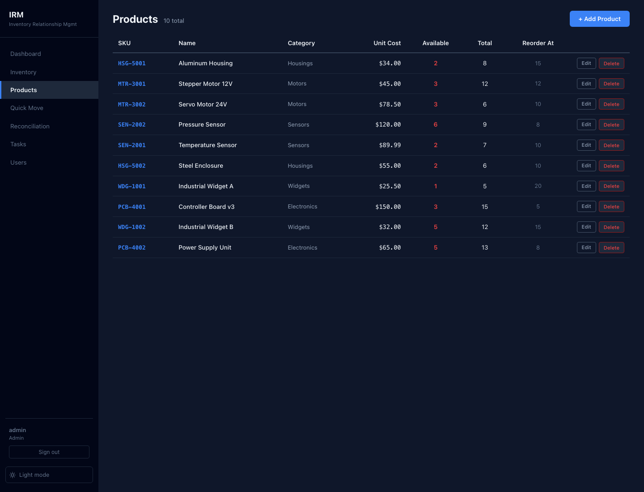The height and width of the screenshot is (492, 644).
Task: Open the Dashboard page
Action: pos(49,54)
